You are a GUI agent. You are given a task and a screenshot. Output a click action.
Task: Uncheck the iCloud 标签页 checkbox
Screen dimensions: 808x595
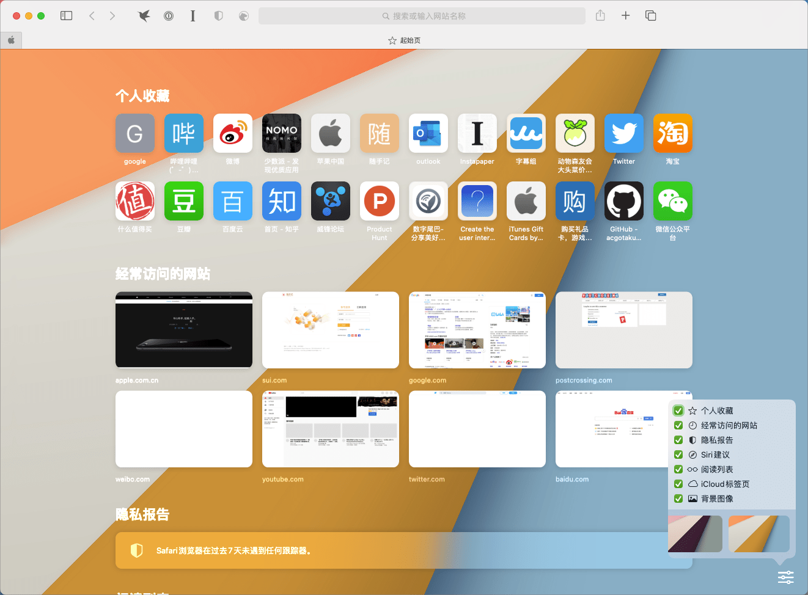point(678,484)
